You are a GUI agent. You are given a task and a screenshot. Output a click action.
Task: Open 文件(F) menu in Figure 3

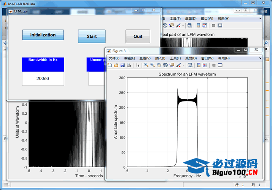point(114,58)
